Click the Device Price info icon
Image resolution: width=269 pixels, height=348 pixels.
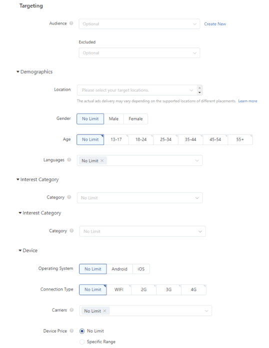tap(71, 330)
